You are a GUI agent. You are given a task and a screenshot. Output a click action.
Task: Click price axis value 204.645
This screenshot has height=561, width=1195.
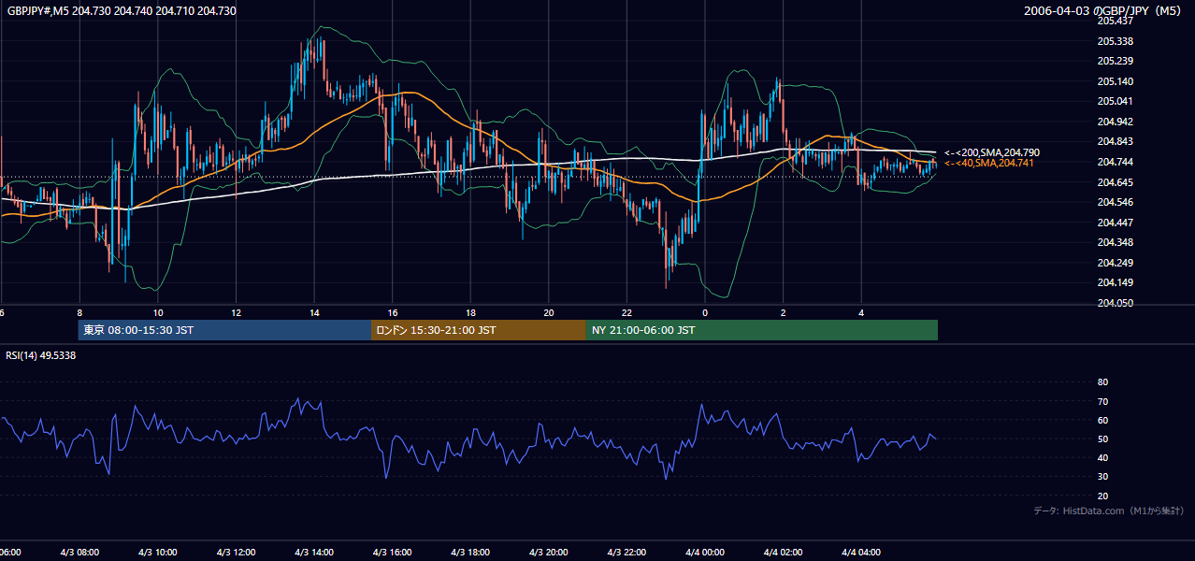pyautogui.click(x=1114, y=181)
